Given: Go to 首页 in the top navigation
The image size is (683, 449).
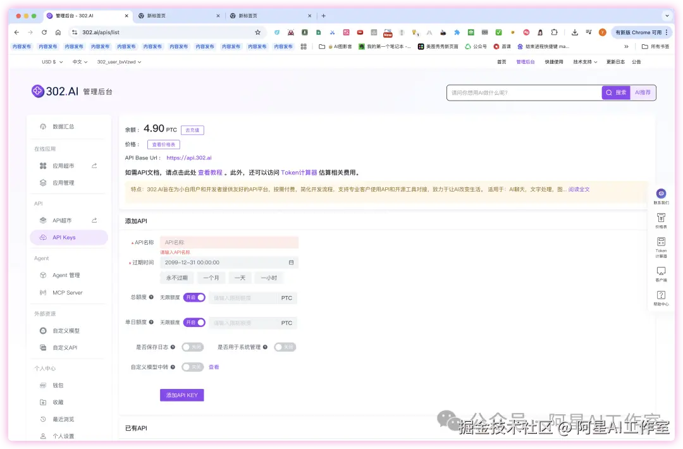Looking at the screenshot, I should [x=501, y=62].
